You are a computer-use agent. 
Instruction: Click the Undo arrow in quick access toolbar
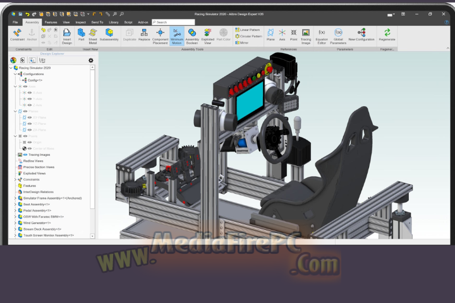point(27,14)
